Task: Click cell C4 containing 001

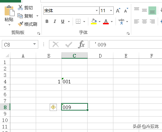Action: point(74,82)
